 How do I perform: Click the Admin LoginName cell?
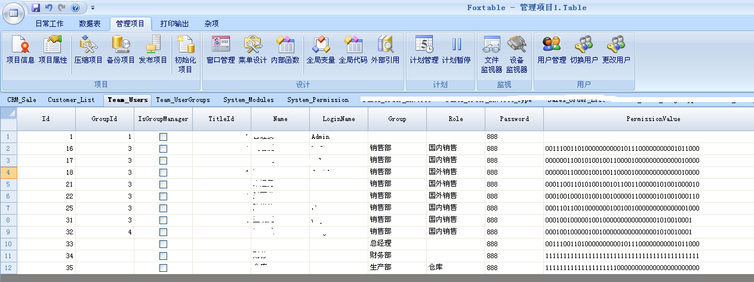click(338, 137)
